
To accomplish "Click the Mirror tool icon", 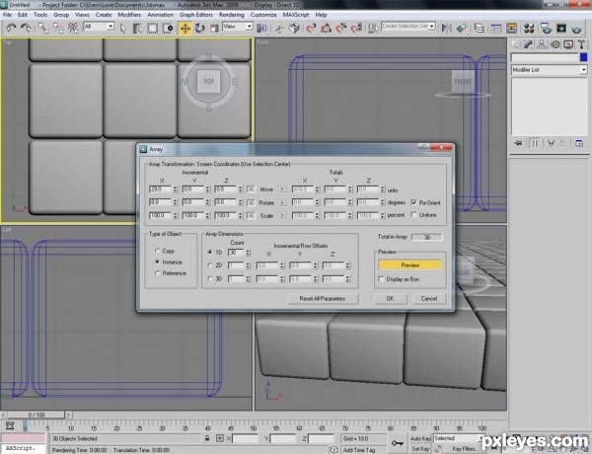I will (447, 28).
